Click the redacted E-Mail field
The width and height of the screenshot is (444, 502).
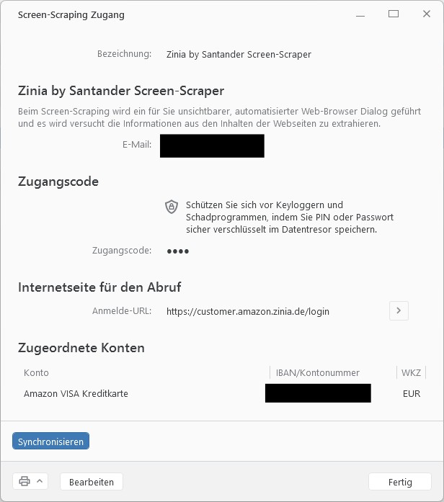click(212, 145)
